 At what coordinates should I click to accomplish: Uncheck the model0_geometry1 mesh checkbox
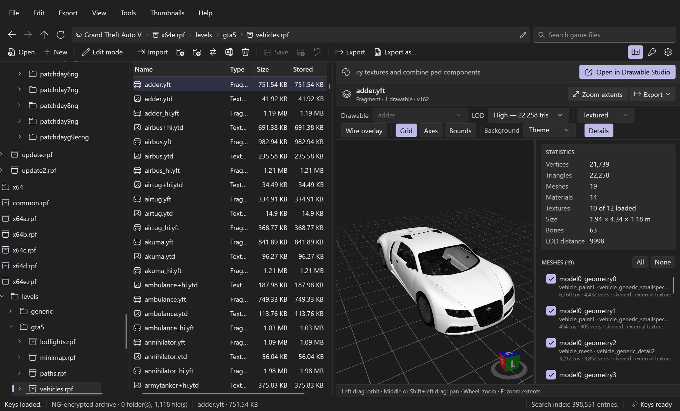pos(551,310)
